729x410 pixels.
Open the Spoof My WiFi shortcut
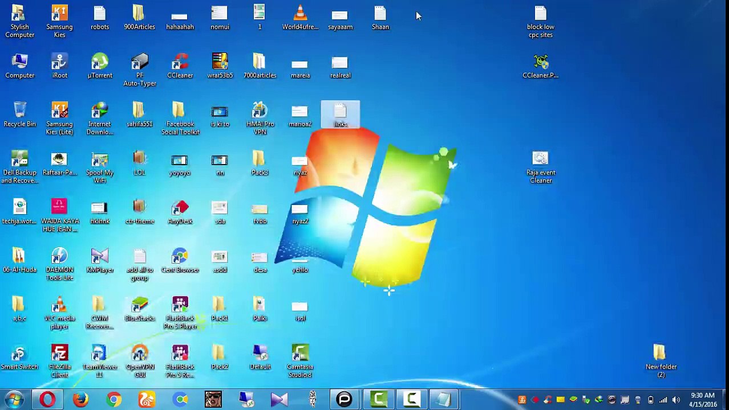tap(100, 167)
